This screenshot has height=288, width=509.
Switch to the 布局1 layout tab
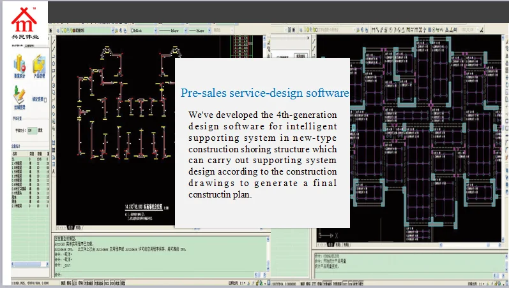pyautogui.click(x=79, y=227)
